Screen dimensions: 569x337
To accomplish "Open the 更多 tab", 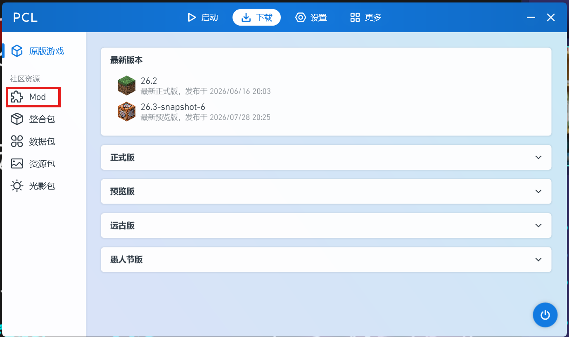I will pos(373,17).
